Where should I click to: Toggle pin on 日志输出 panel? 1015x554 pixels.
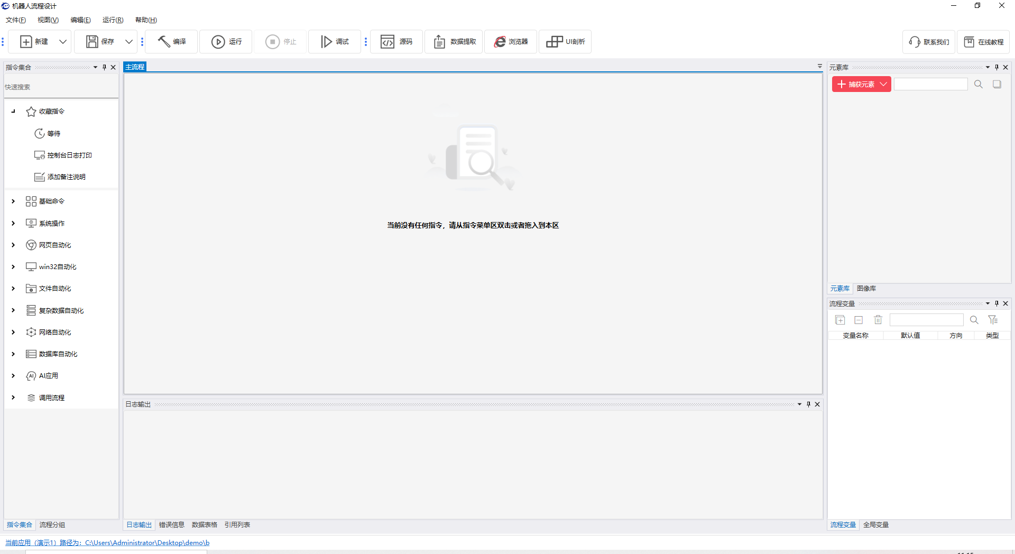(808, 404)
